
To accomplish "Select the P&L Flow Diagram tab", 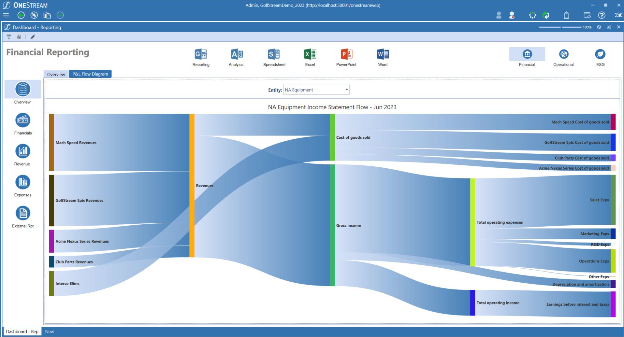I will (90, 74).
